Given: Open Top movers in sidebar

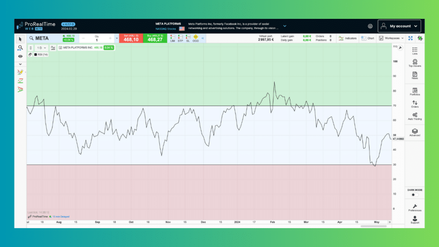Looking at the screenshot, I should pos(415,63).
